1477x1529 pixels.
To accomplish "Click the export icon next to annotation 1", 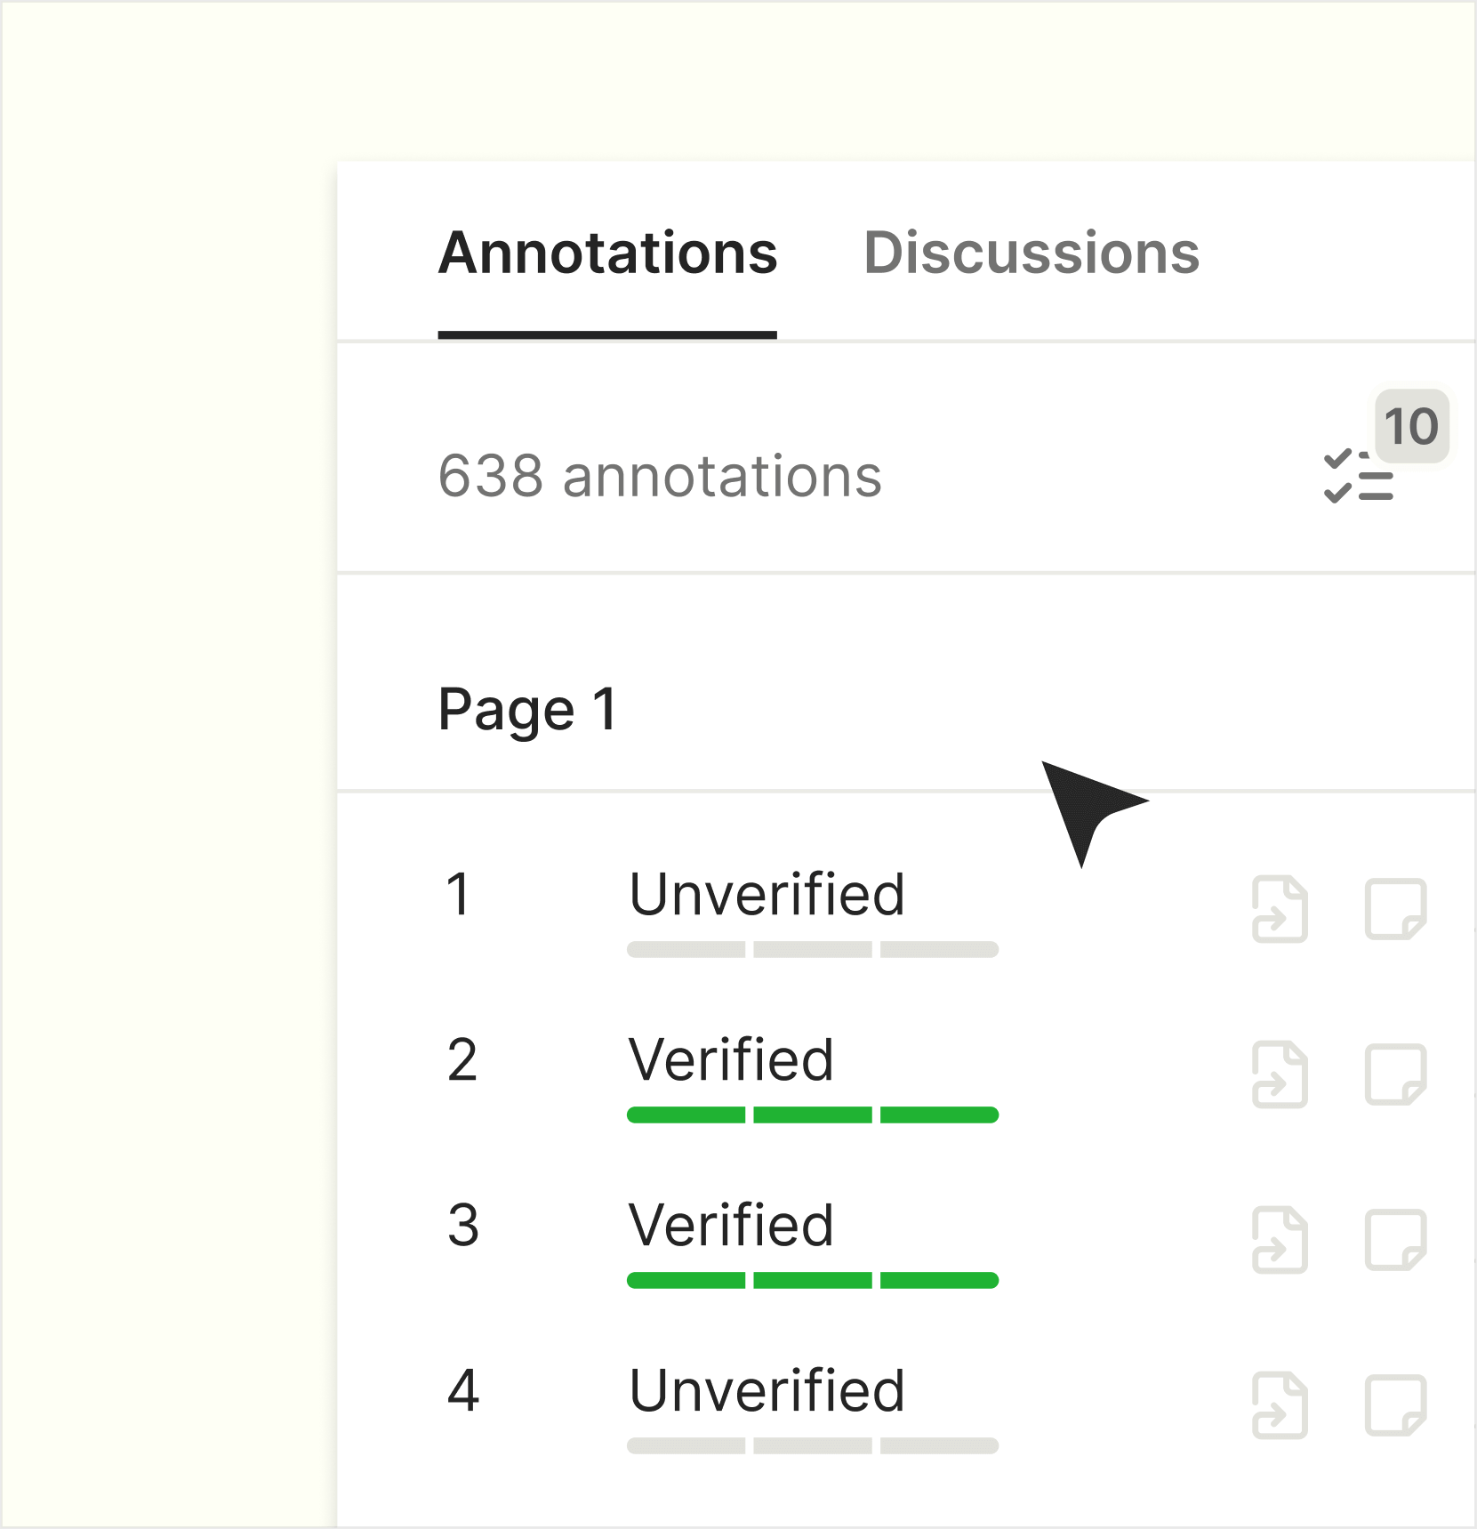I will 1280,907.
